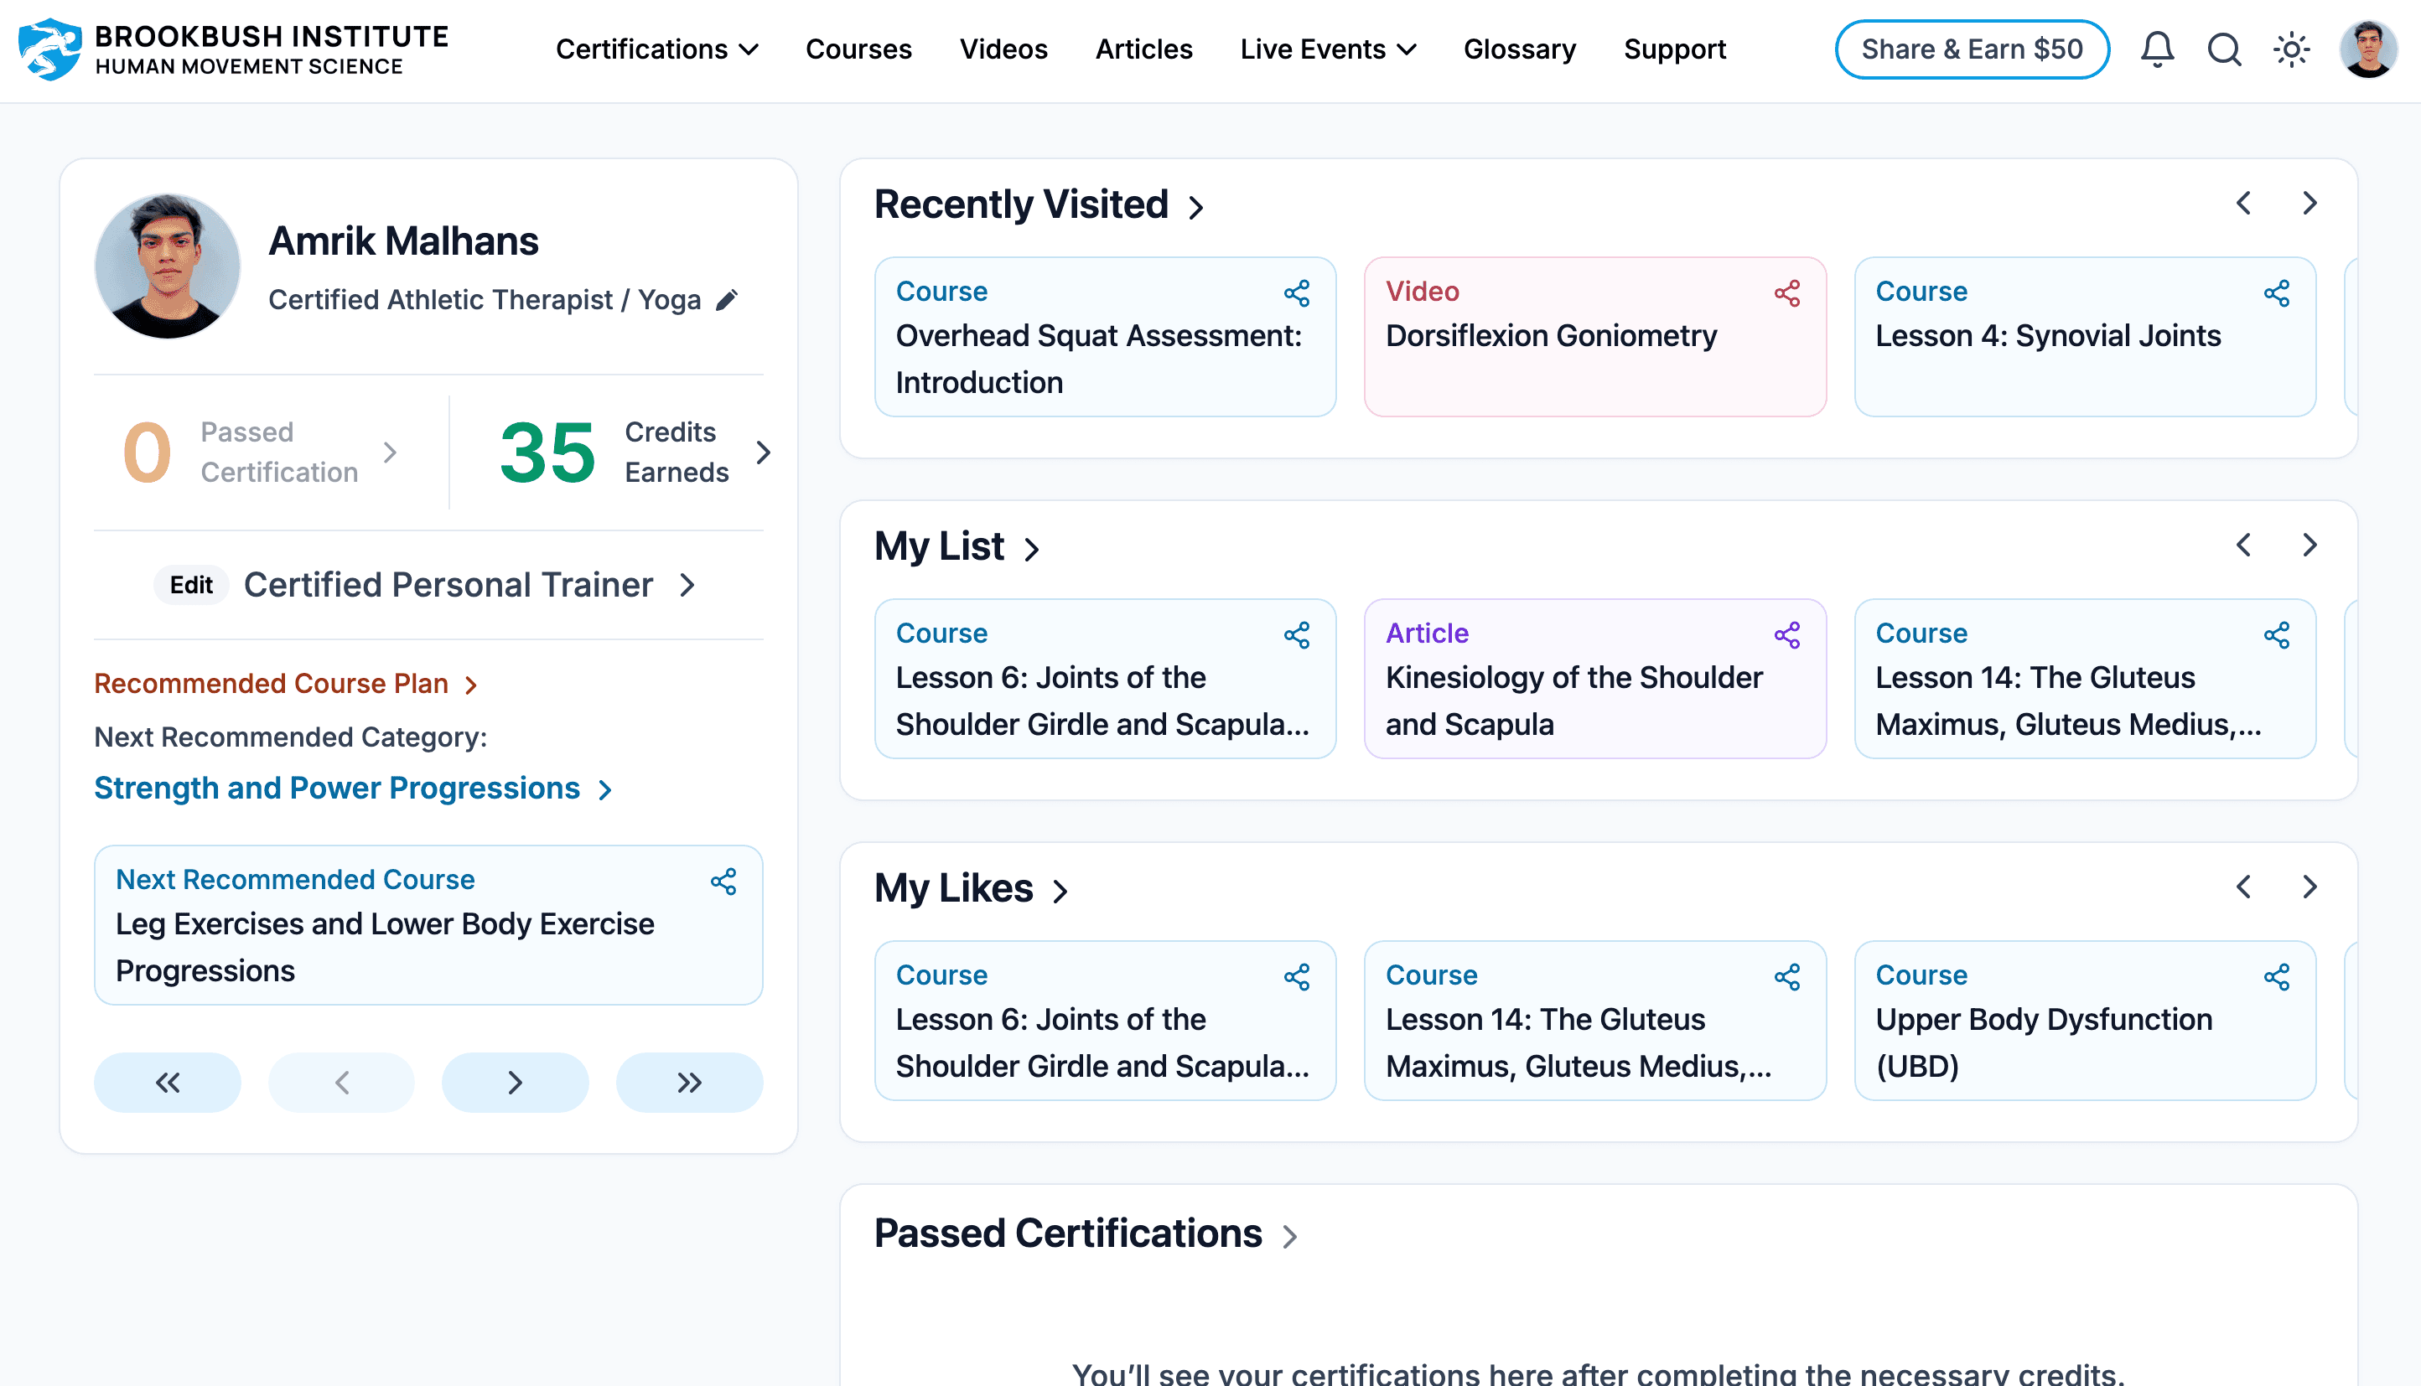This screenshot has height=1386, width=2421.
Task: Click the search magnifier icon
Action: [x=2224, y=49]
